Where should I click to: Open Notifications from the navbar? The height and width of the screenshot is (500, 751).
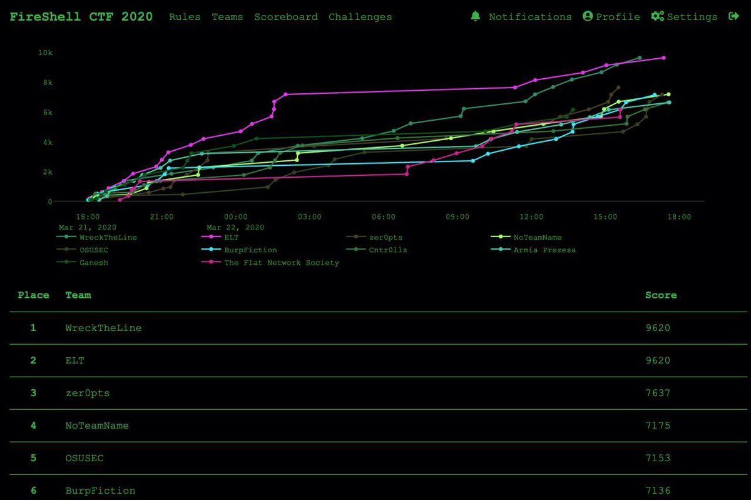pyautogui.click(x=530, y=17)
